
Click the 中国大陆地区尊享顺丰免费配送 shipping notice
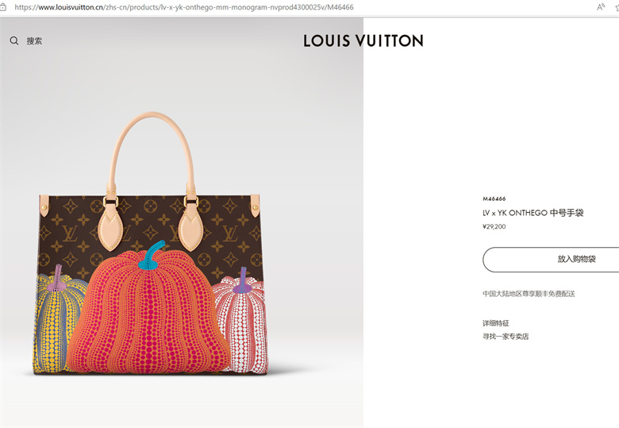[529, 294]
